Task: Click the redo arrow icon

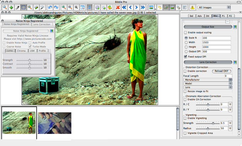Action: coord(56,7)
